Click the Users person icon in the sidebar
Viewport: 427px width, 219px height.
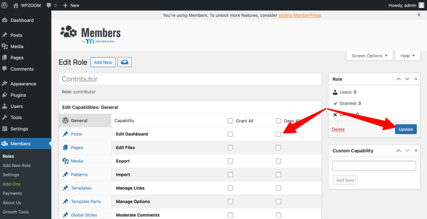pos(5,106)
